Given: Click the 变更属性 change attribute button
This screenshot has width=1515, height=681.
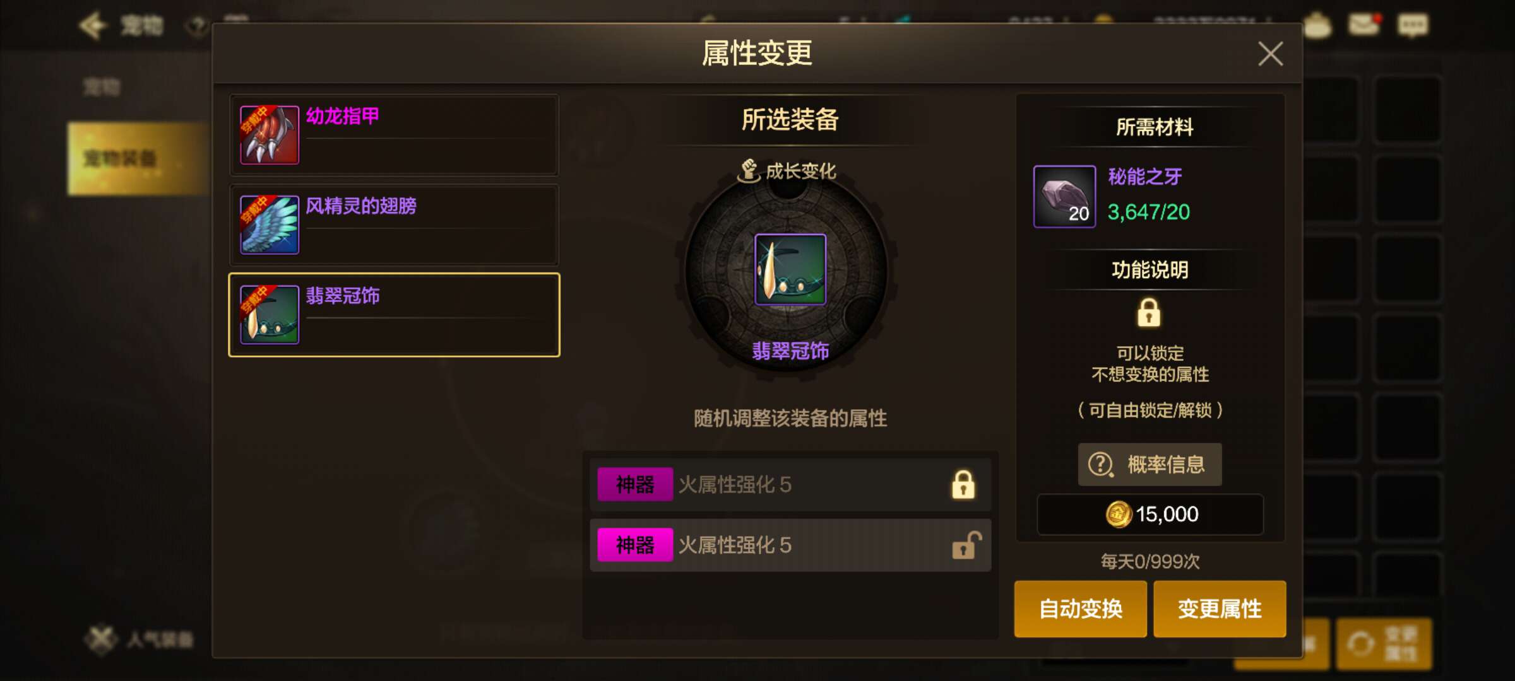Looking at the screenshot, I should pos(1220,608).
